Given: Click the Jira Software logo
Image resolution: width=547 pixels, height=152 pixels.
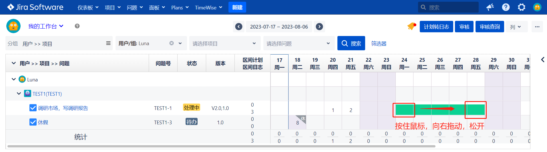Looking at the screenshot, I should [35, 7].
